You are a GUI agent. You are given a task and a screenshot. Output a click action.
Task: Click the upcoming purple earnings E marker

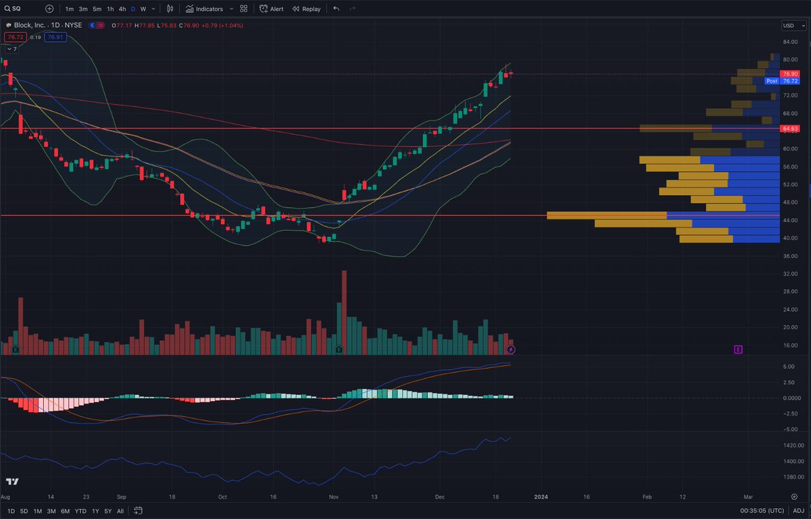pyautogui.click(x=738, y=350)
